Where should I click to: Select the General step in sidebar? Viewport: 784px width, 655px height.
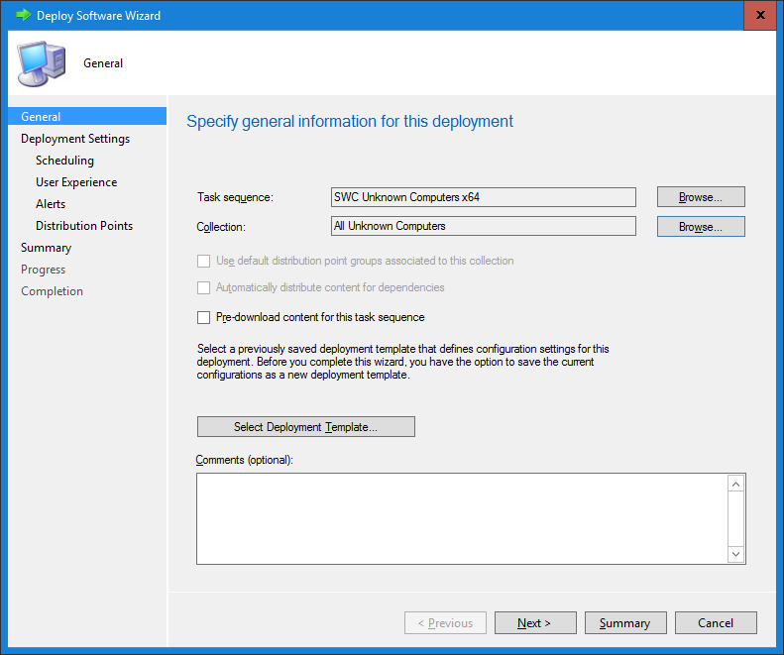41,117
